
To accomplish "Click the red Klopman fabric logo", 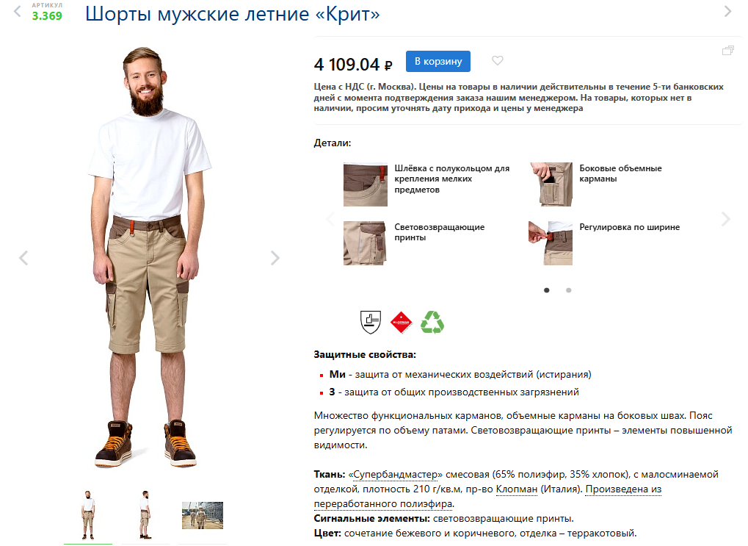I will 402,323.
